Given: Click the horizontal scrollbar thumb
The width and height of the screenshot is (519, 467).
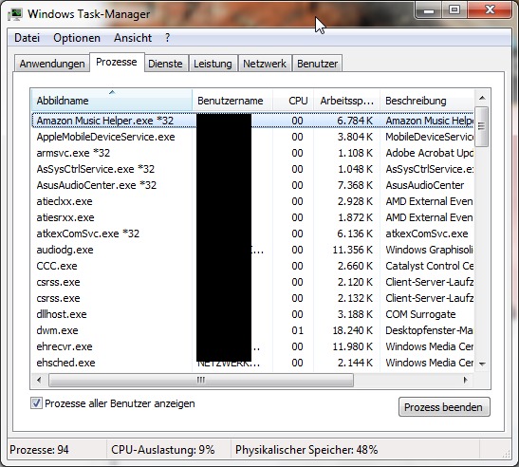Looking at the screenshot, I should (201, 380).
